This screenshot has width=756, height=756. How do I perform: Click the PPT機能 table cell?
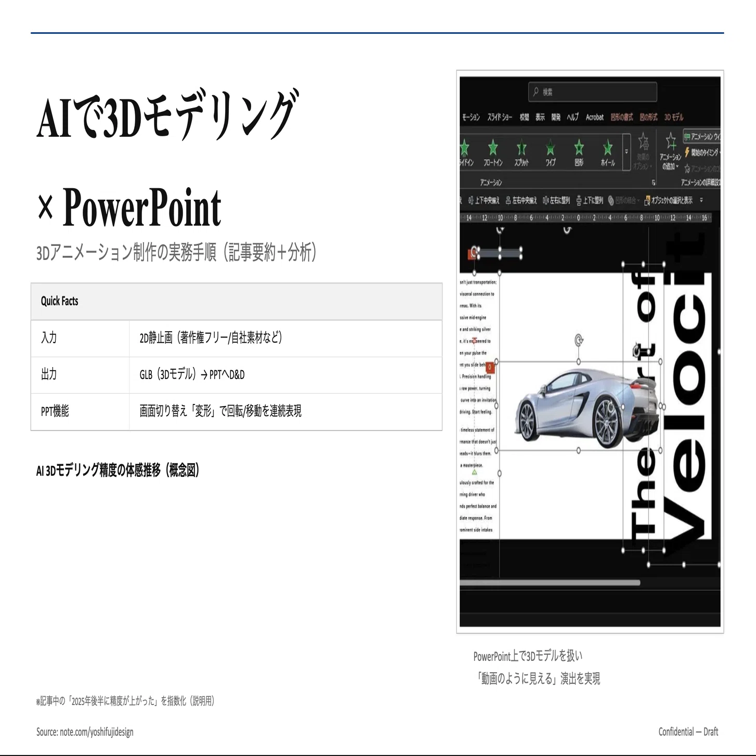pos(80,412)
